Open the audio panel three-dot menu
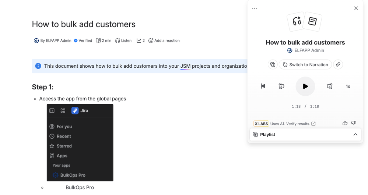Image resolution: width=368 pixels, height=195 pixels. coord(255,8)
